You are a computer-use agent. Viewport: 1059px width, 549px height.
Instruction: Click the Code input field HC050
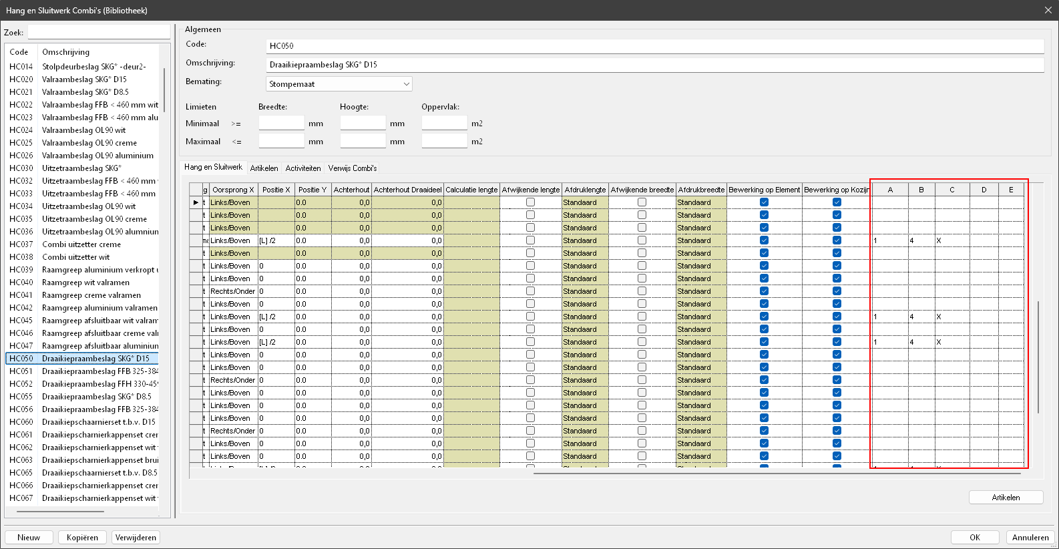pos(654,46)
